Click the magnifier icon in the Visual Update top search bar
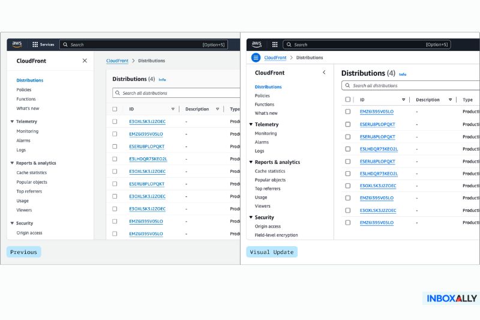Screen dimensions: 480x320 289,44
